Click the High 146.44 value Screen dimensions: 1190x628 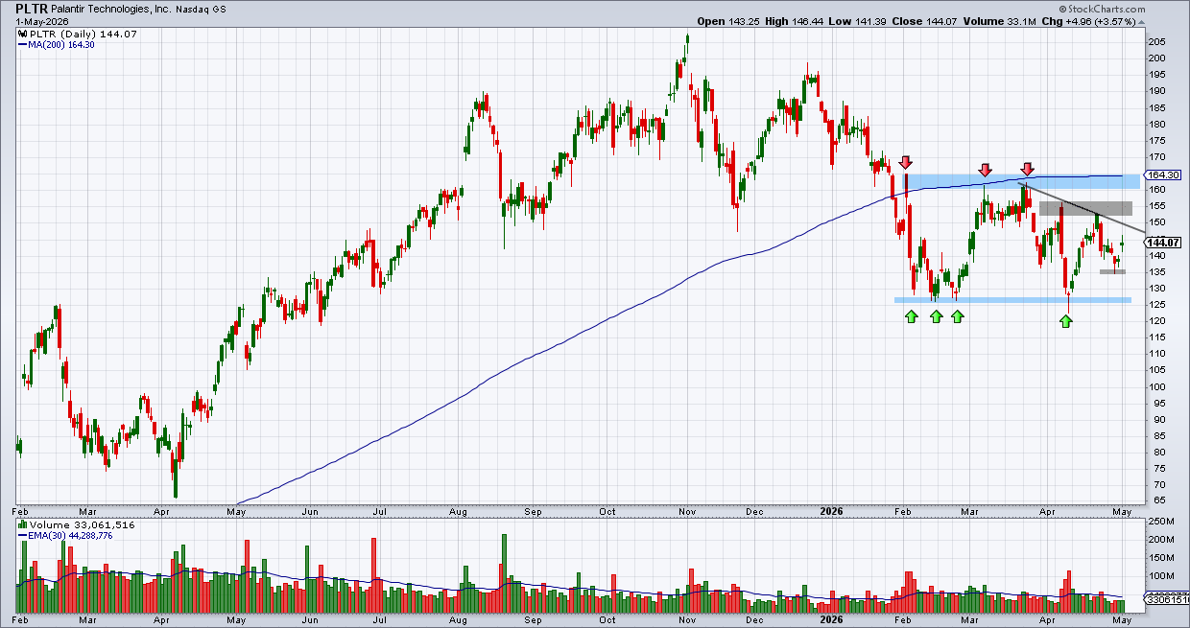point(794,21)
